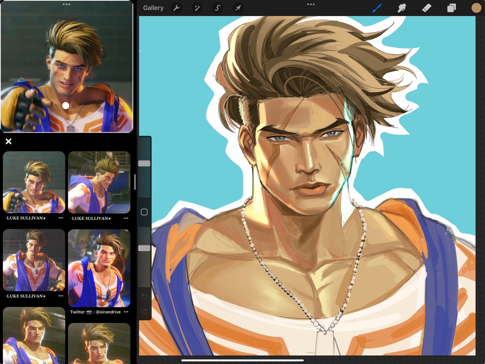Open the Adjustments magic wand menu

[x=197, y=8]
